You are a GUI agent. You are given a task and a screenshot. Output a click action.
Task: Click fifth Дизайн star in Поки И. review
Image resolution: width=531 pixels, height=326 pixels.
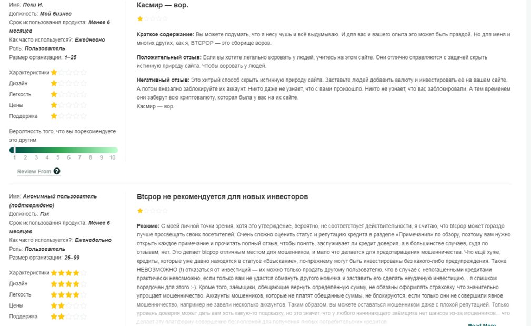[x=83, y=83]
